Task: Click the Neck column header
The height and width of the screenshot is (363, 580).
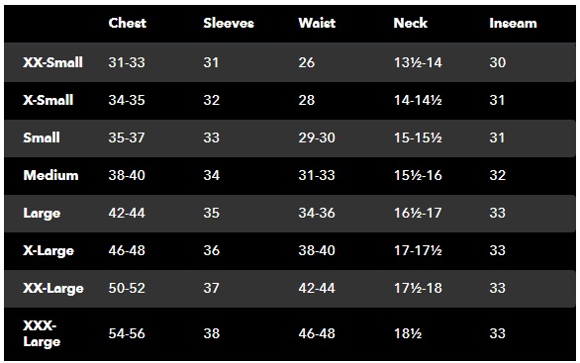Action: tap(410, 23)
